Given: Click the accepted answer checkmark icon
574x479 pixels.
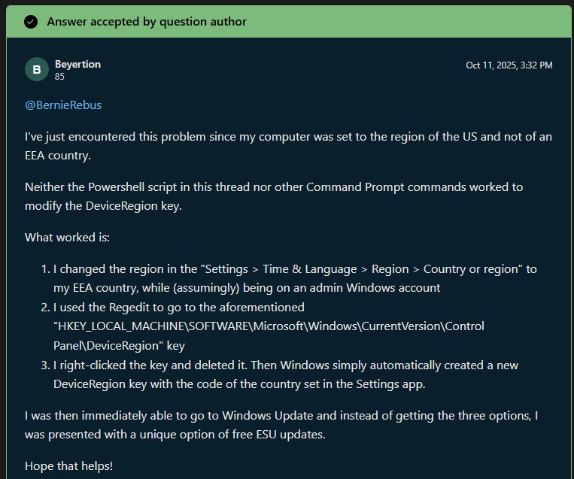Looking at the screenshot, I should coord(31,22).
